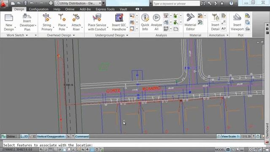Screen dimensions: 270x152
Task: Click the blank page icon in Analysis panel
Action: coord(176,29)
